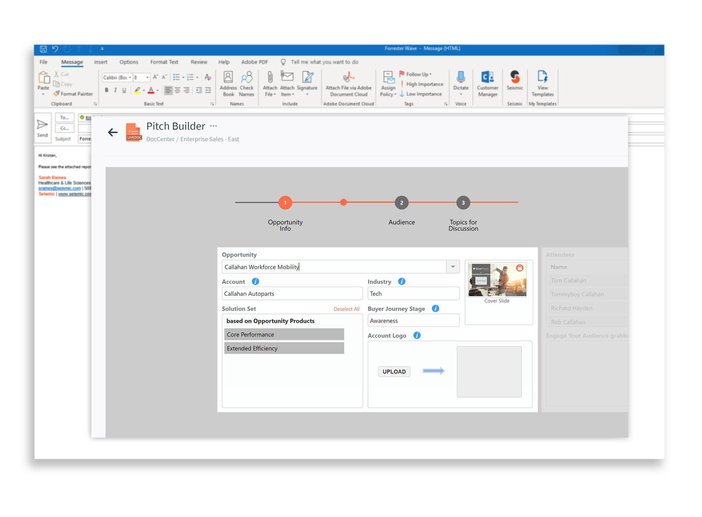Expand the numbering list dropdown
Screen dimensions: 702x517
(197, 78)
